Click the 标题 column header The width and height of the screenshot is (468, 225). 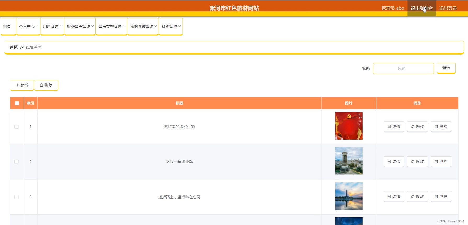[179, 103]
